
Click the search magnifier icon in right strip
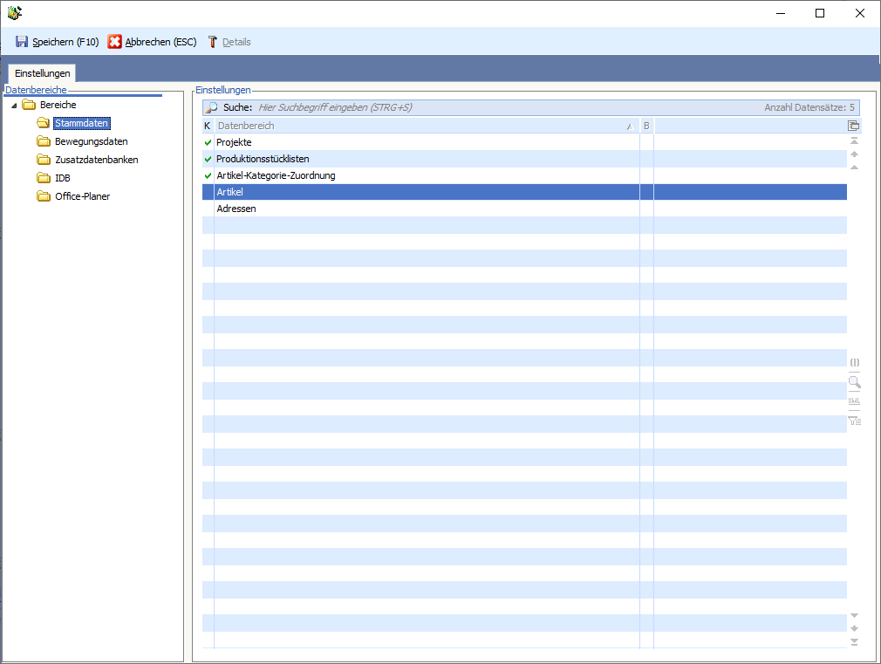click(x=854, y=382)
